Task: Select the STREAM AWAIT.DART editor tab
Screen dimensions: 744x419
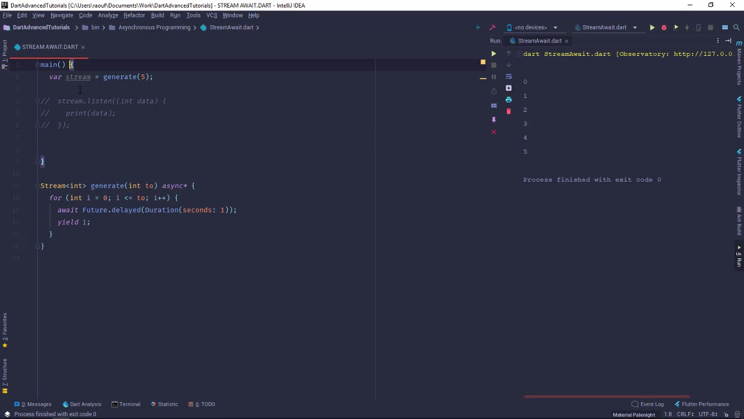Action: click(50, 47)
